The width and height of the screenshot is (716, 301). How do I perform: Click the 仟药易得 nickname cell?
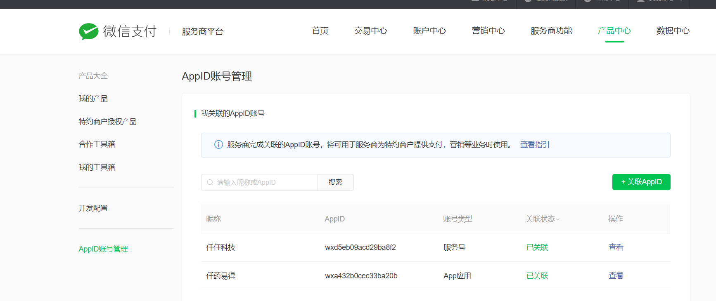(x=220, y=276)
